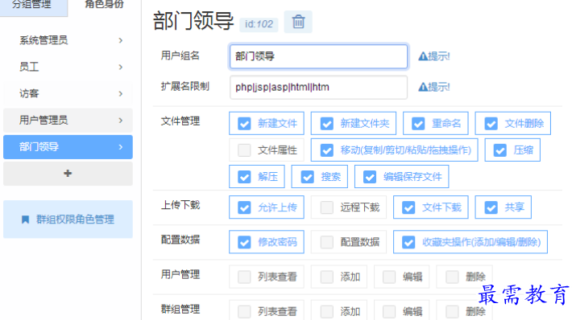Select 系统管理员 in the group list
576x320 pixels.
click(x=68, y=40)
